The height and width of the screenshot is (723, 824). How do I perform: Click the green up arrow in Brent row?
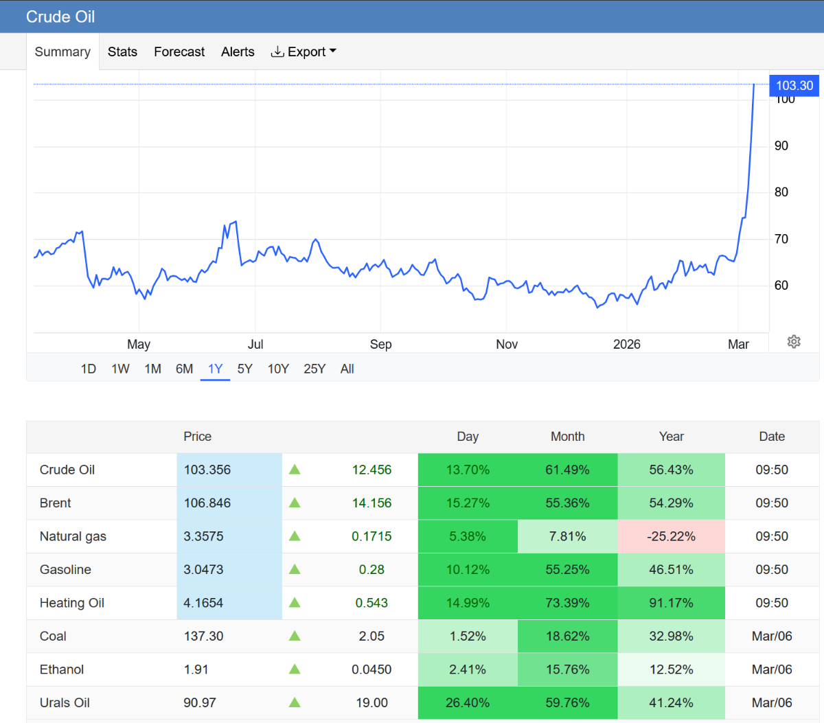pyautogui.click(x=295, y=503)
